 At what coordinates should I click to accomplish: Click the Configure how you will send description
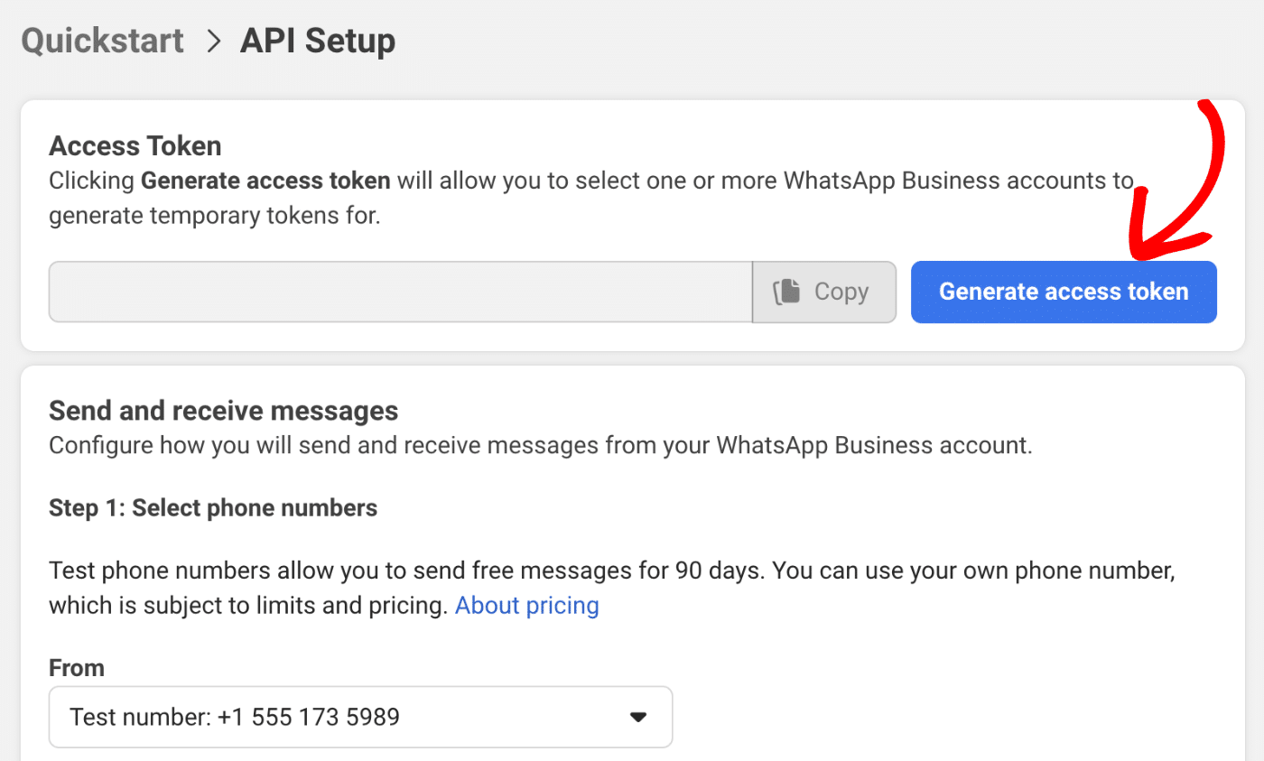(540, 445)
